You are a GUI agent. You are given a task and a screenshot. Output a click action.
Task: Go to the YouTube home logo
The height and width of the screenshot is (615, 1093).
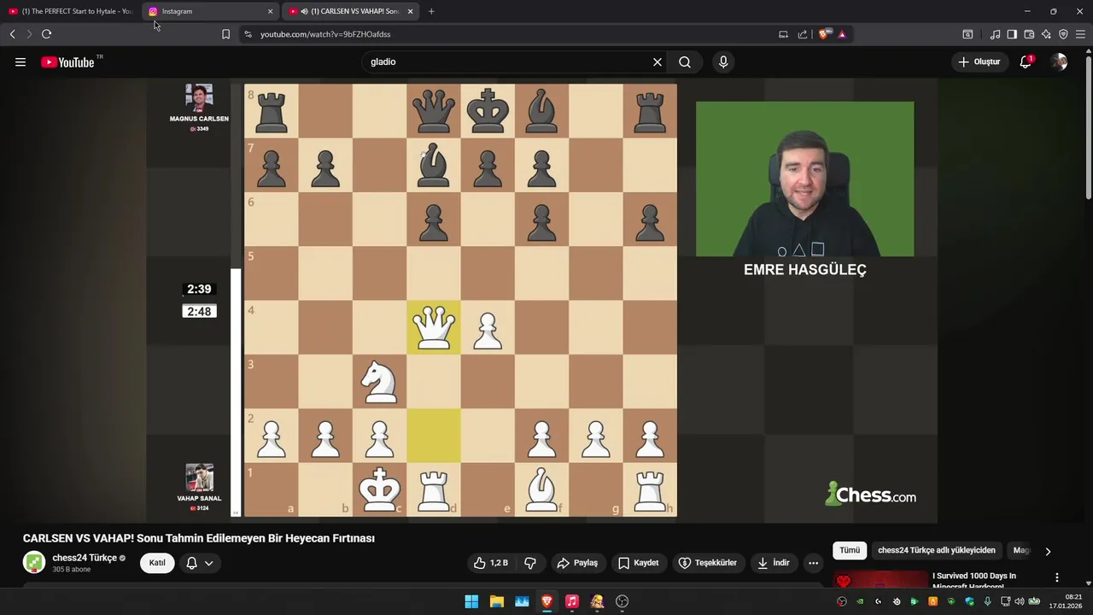coord(67,62)
